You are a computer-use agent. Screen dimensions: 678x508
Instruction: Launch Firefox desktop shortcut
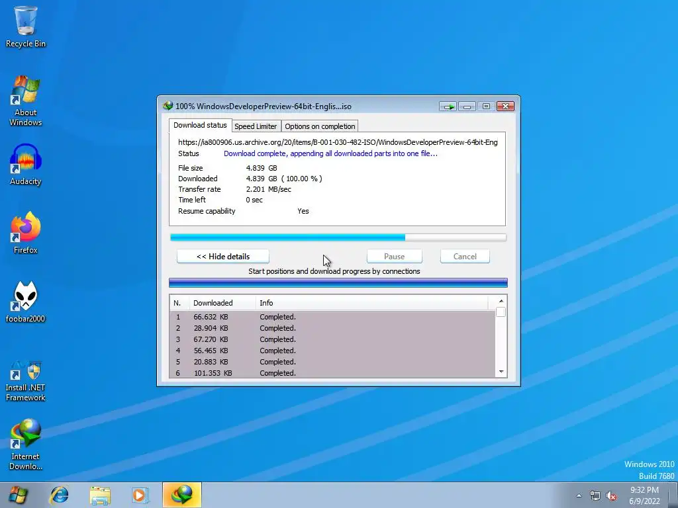click(26, 233)
